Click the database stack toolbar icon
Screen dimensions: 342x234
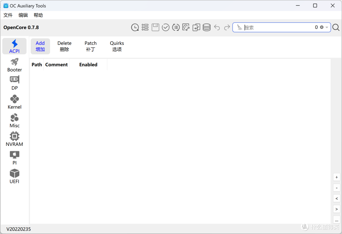tap(206, 28)
